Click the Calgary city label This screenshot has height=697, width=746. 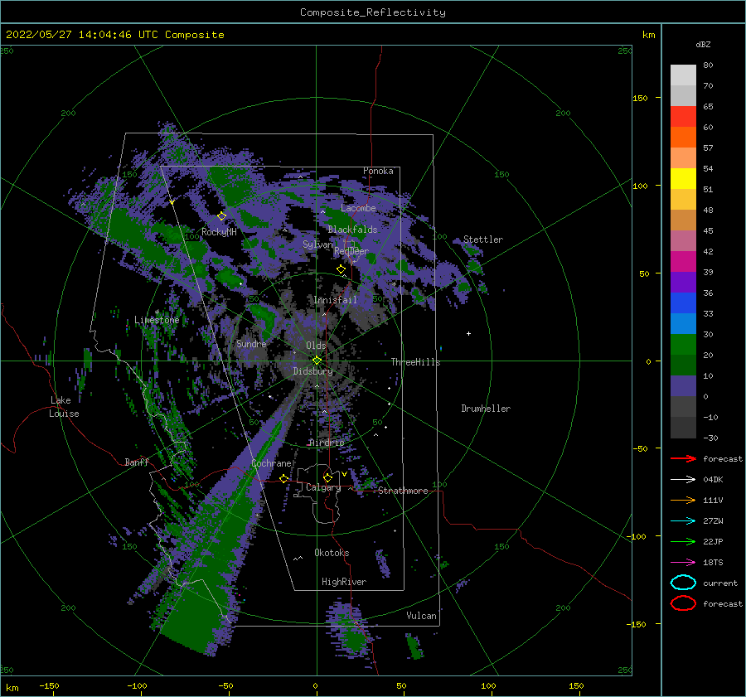tap(323, 487)
